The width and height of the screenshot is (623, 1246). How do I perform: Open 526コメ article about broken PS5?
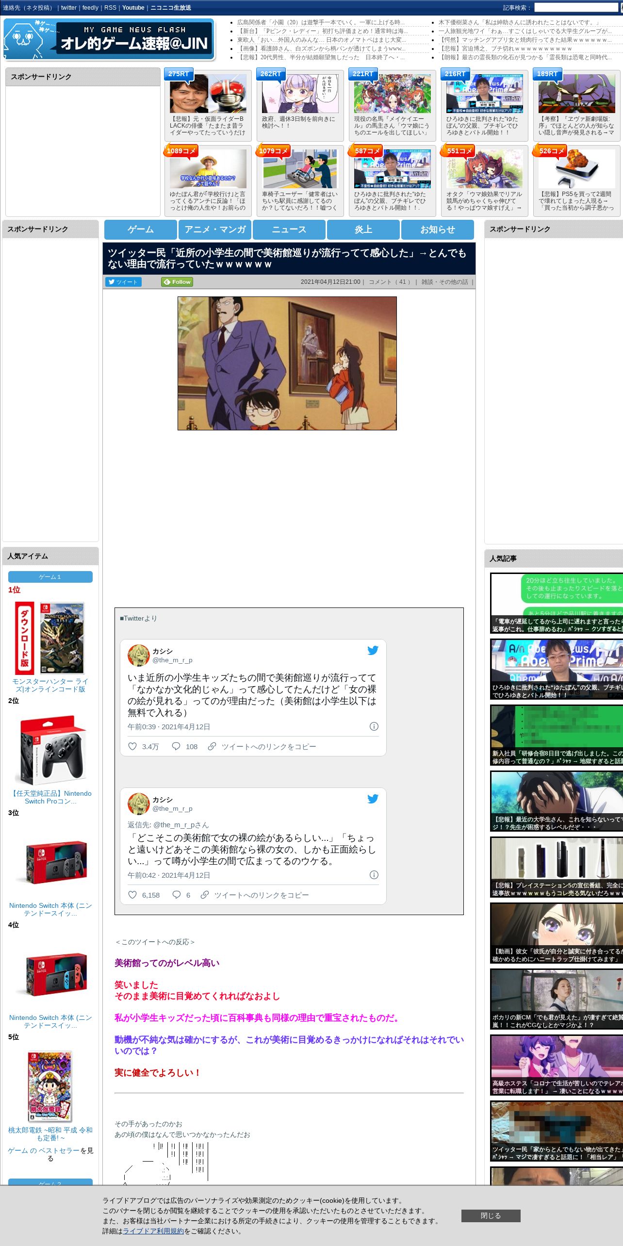click(576, 180)
